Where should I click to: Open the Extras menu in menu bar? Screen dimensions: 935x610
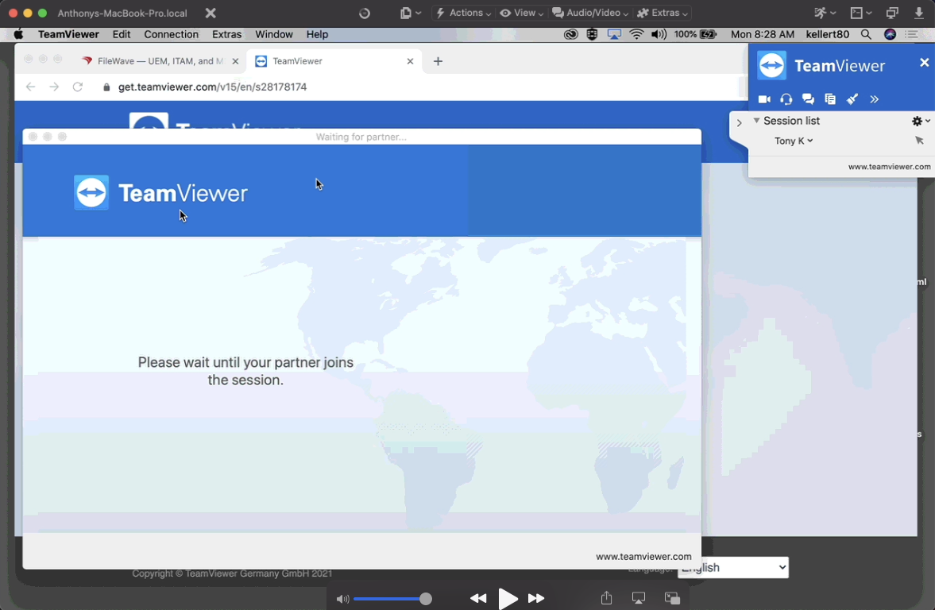point(226,35)
